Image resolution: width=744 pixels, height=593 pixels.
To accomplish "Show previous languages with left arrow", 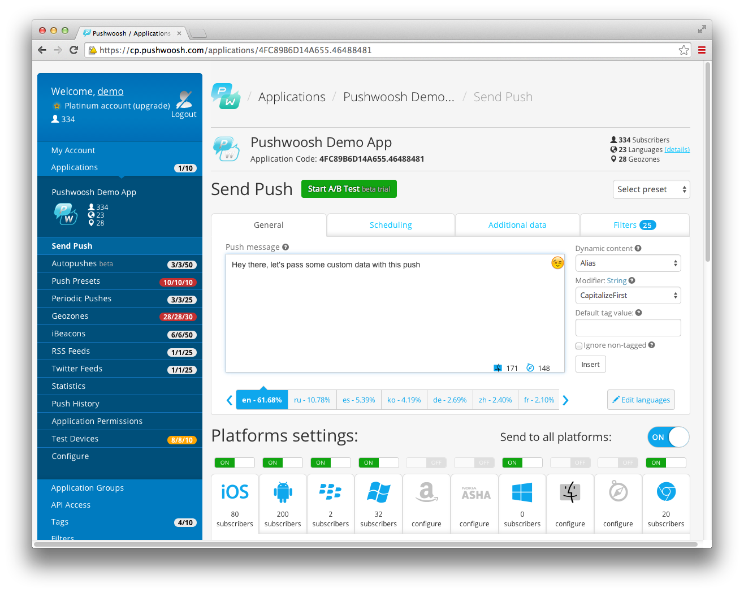I will click(229, 400).
